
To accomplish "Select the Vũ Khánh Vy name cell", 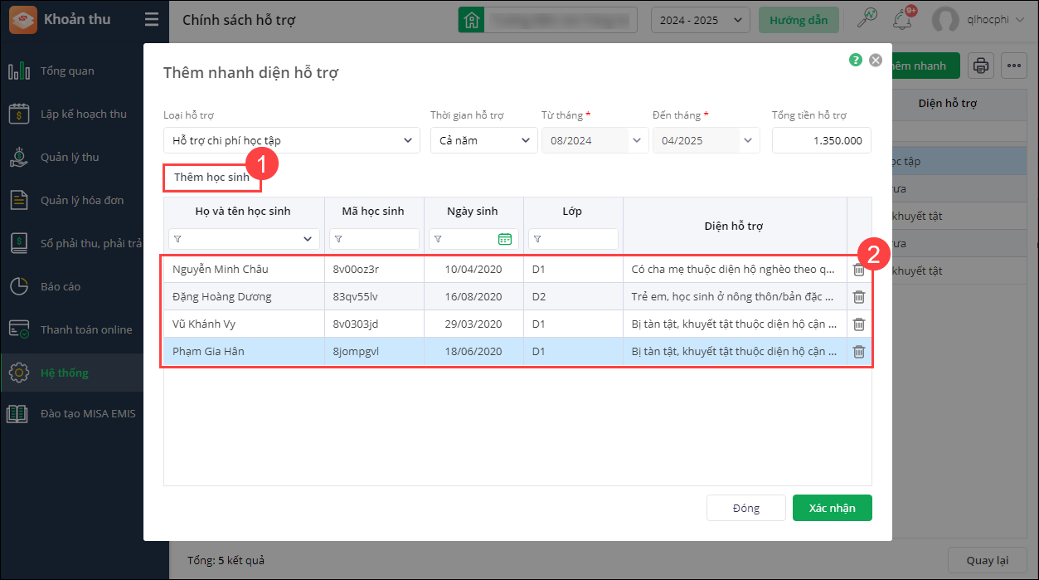I will coord(244,324).
